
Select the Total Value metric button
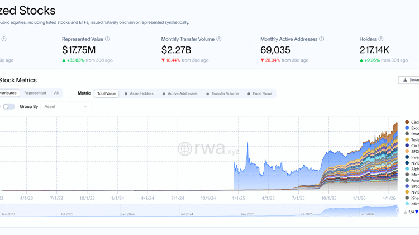(x=106, y=94)
